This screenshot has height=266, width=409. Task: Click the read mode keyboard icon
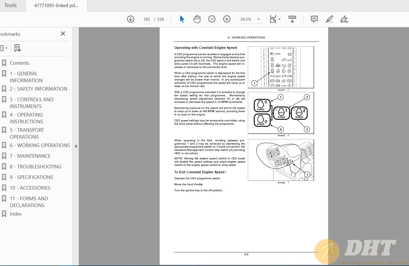[292, 19]
